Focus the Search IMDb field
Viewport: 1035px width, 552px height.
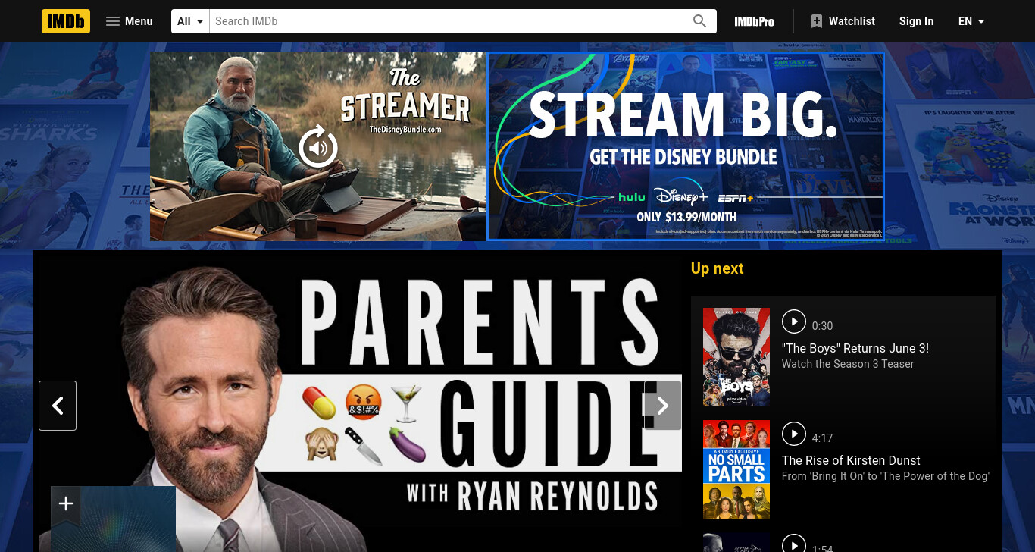(x=448, y=21)
